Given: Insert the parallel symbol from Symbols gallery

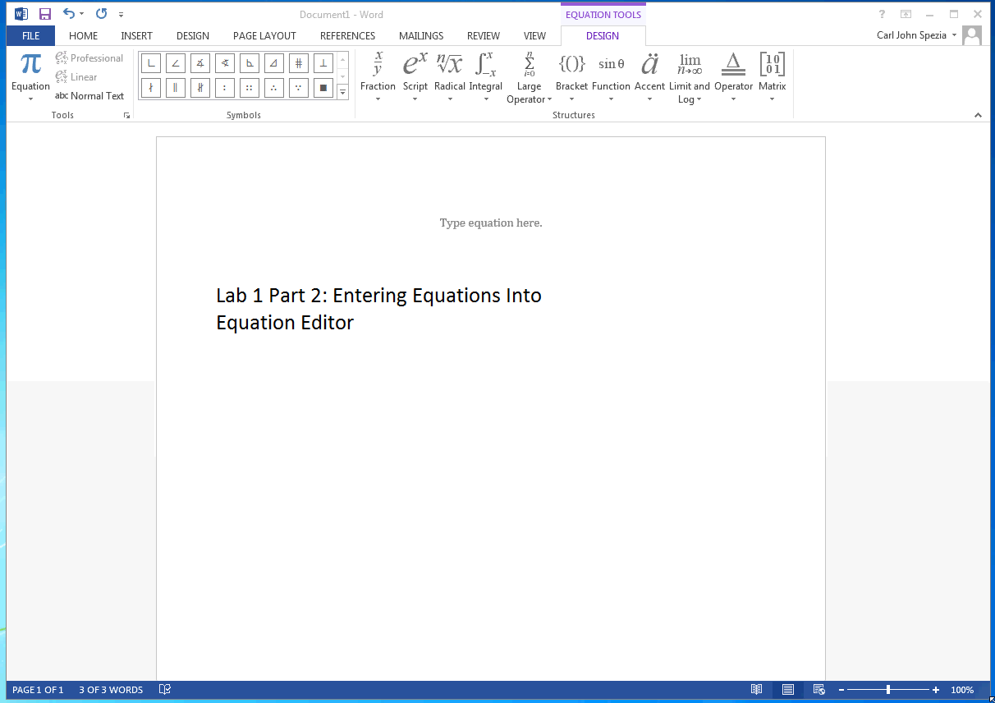Looking at the screenshot, I should (175, 87).
